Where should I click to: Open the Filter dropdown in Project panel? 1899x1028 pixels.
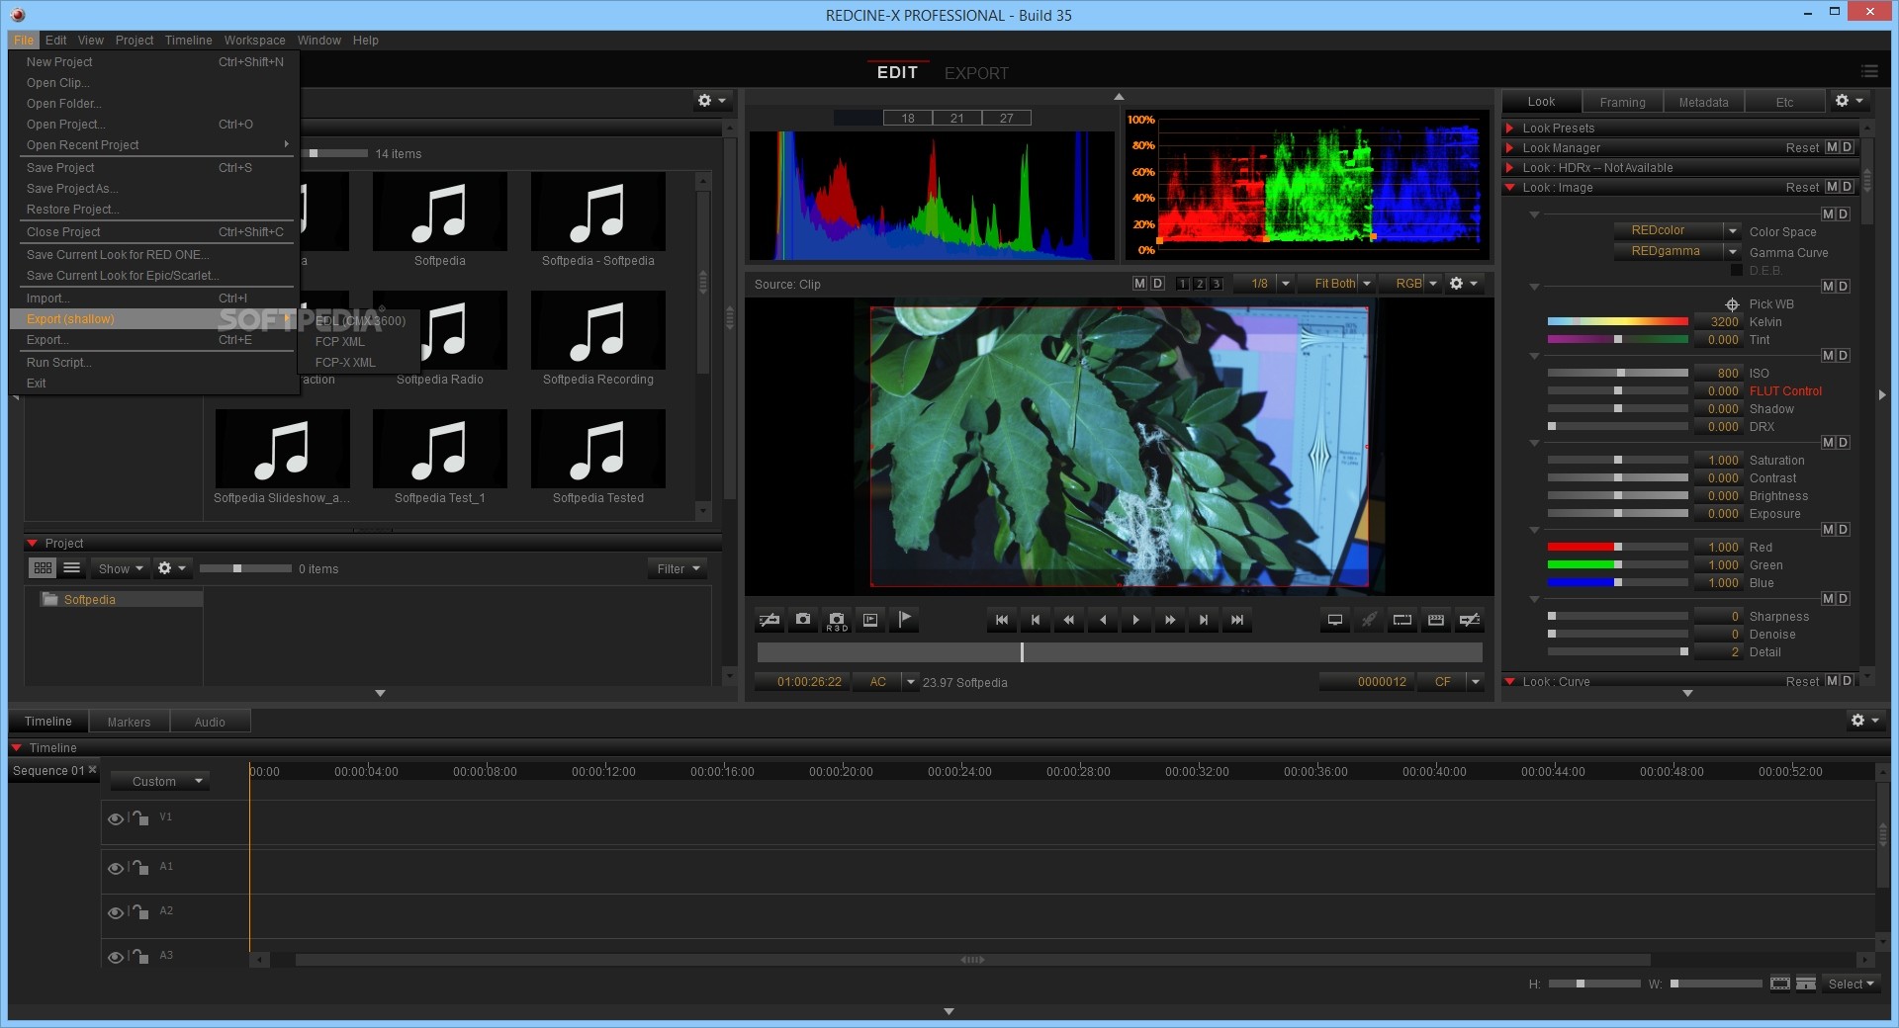[x=678, y=568]
